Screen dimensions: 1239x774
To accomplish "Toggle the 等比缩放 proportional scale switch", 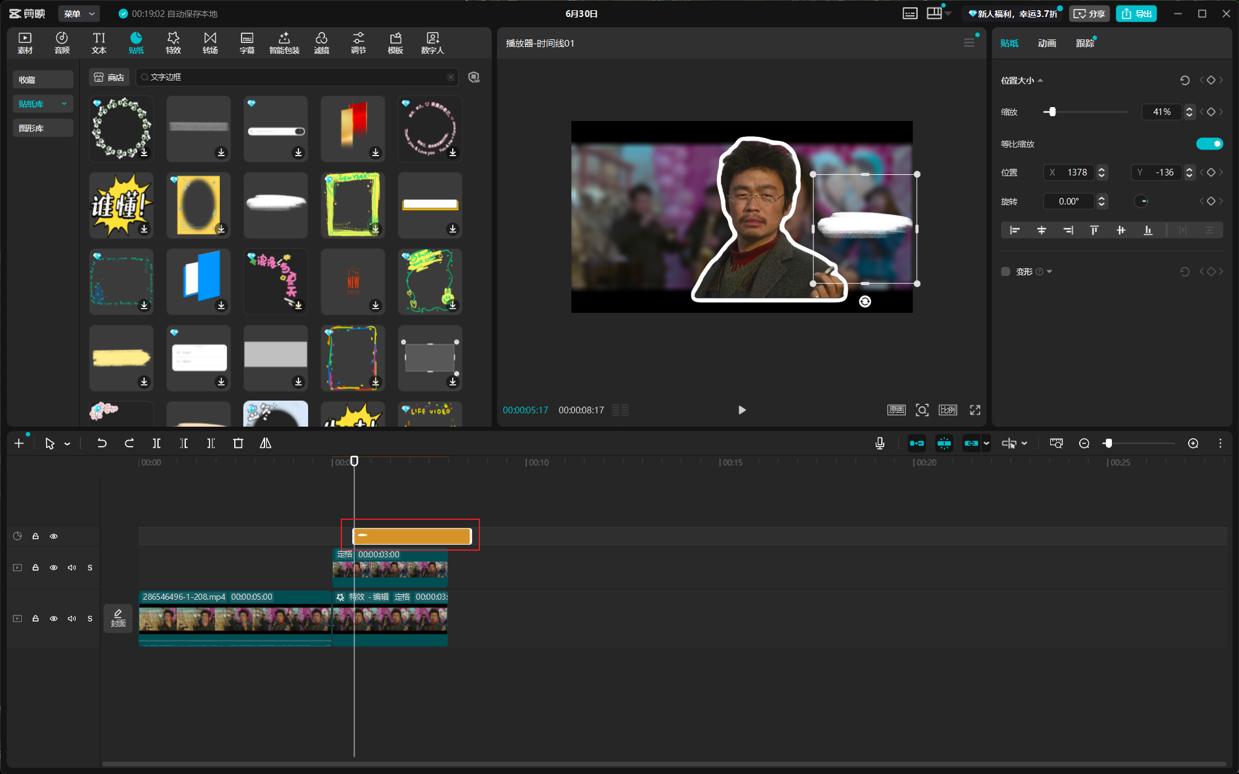I will [x=1209, y=143].
